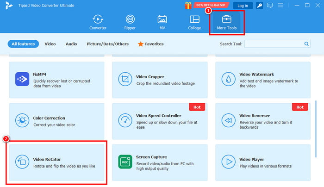Click the Hot badge on Video Speed Controller
Screen dimensions: 324x187
click(197, 107)
